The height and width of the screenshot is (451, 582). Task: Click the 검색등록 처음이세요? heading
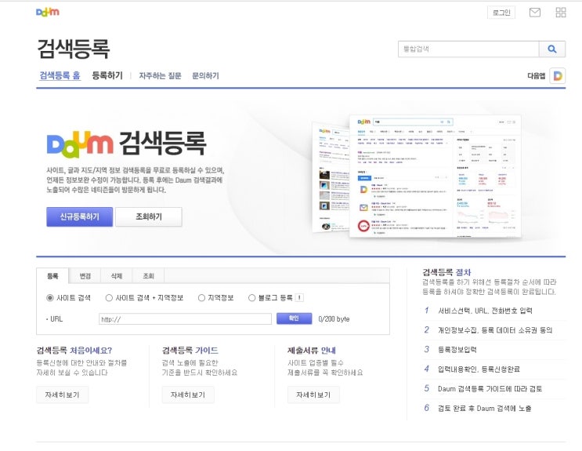click(x=74, y=351)
